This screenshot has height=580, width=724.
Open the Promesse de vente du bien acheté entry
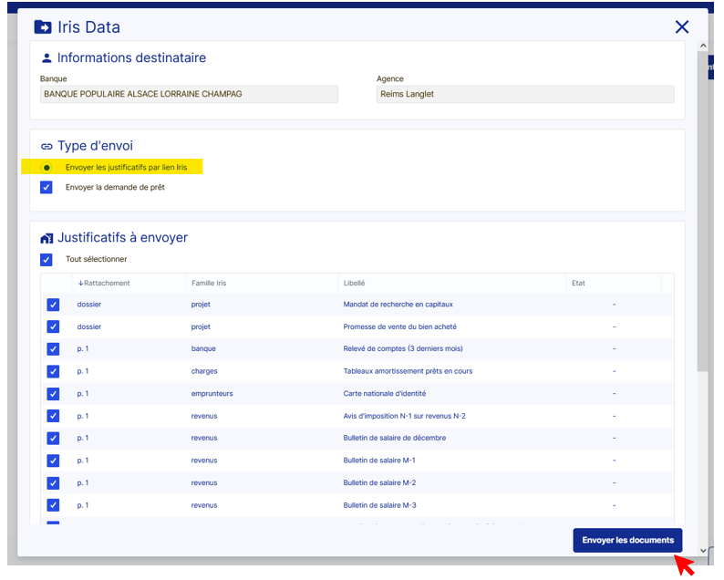(399, 326)
